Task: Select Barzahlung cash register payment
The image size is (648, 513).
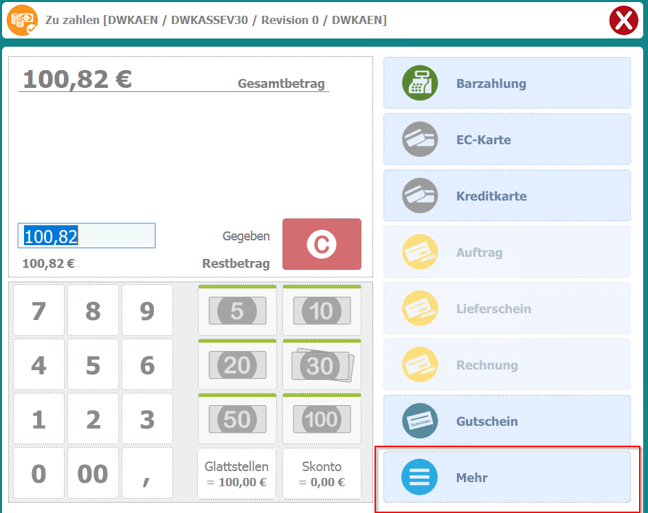Action: (x=506, y=83)
